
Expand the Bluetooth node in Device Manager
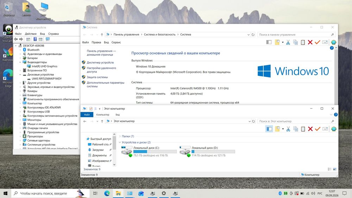pyautogui.click(x=20, y=50)
